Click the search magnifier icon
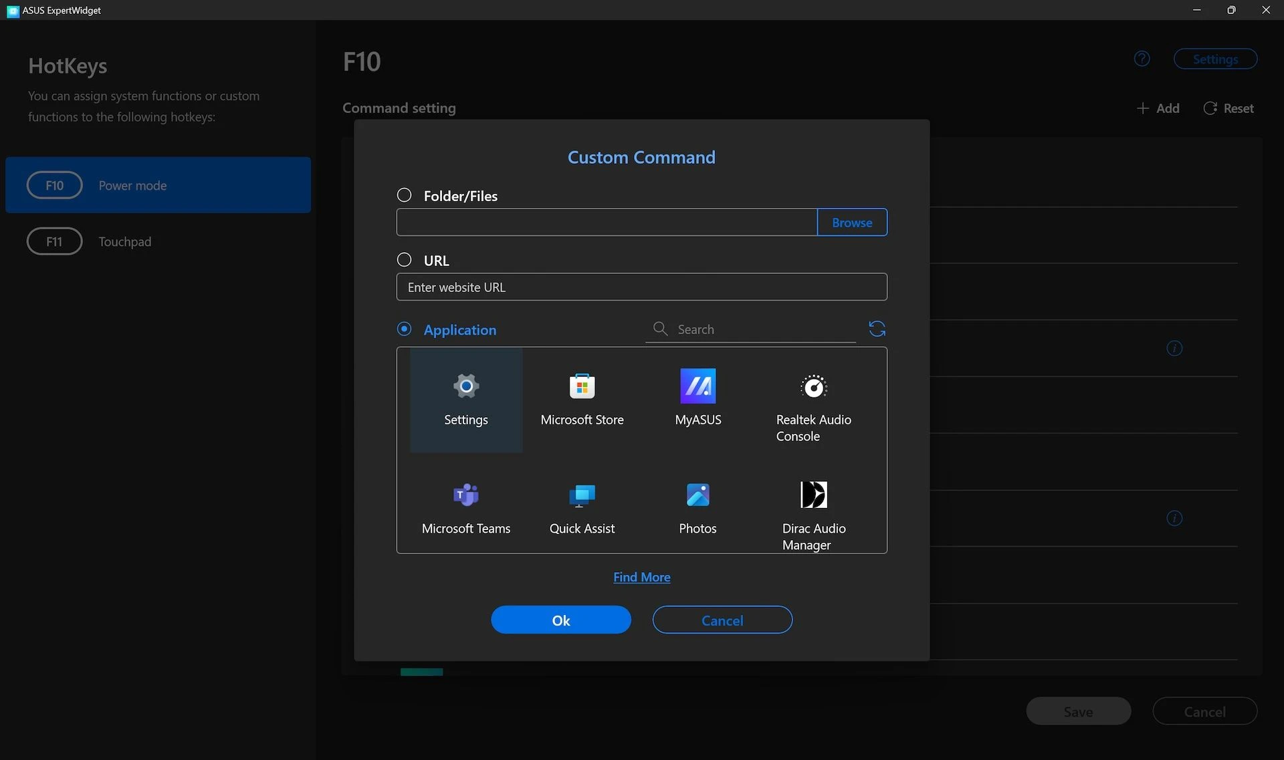 (660, 329)
